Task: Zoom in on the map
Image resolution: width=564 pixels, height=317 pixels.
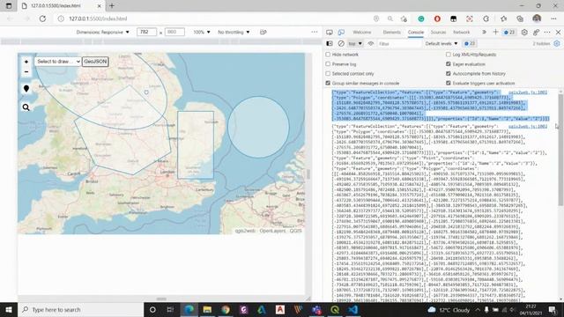Action: tap(26, 62)
